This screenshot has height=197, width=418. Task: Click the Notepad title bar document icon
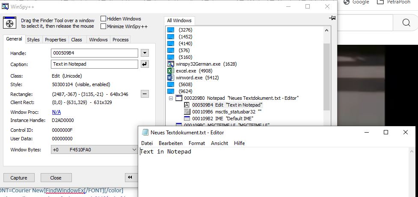point(145,132)
